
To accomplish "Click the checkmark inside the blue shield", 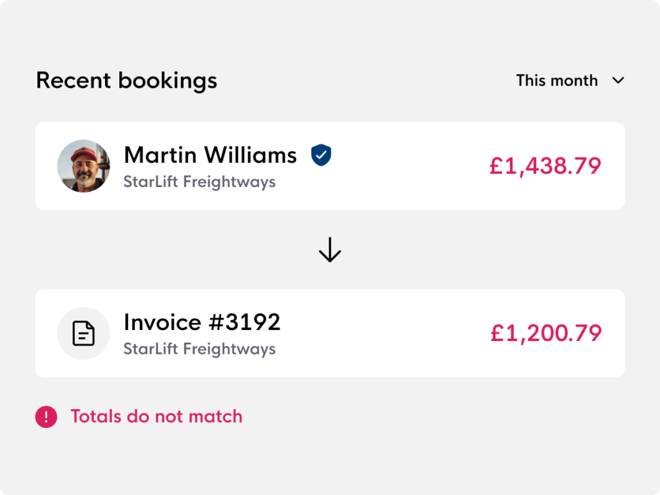I will pos(321,155).
